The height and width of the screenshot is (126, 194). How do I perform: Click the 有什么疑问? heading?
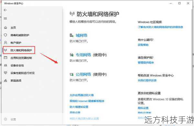pyautogui.click(x=145, y=40)
